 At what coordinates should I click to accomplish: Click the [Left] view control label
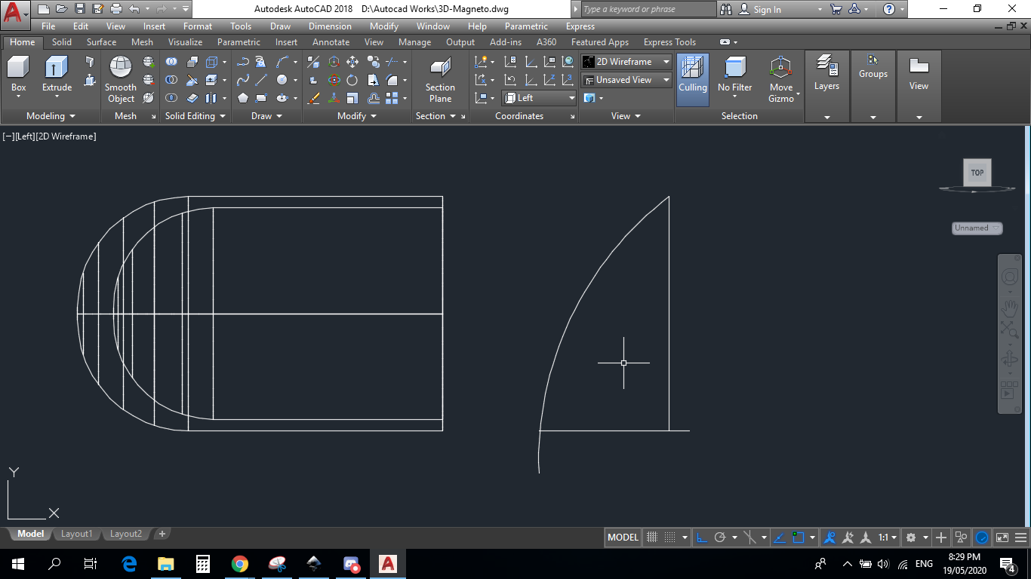click(24, 136)
